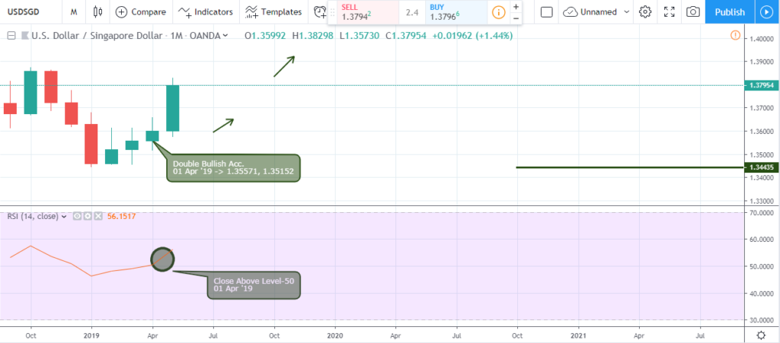Click the BUY 1.3796 button

tap(456, 12)
